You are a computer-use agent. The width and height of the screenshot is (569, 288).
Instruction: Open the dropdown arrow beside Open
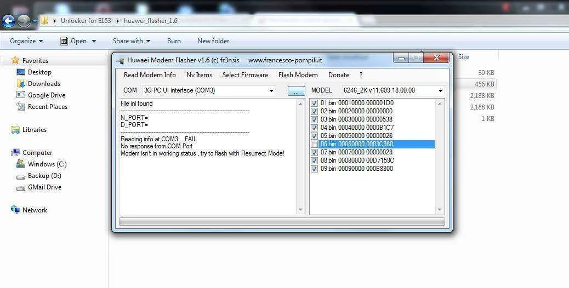[94, 41]
